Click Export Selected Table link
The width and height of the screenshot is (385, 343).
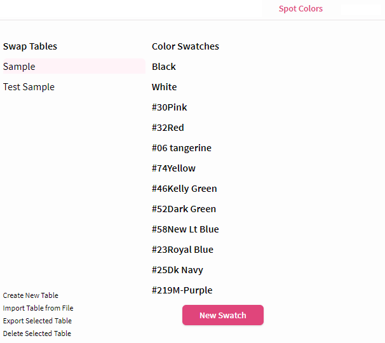37,321
